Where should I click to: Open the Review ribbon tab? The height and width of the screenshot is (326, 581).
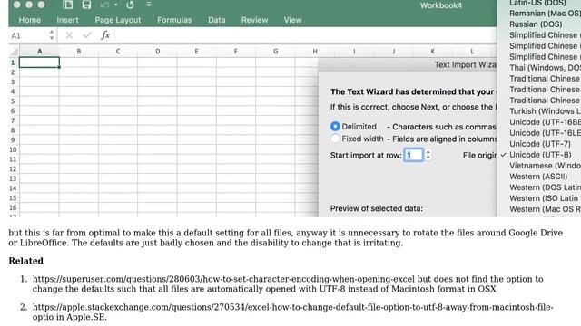pos(254,20)
